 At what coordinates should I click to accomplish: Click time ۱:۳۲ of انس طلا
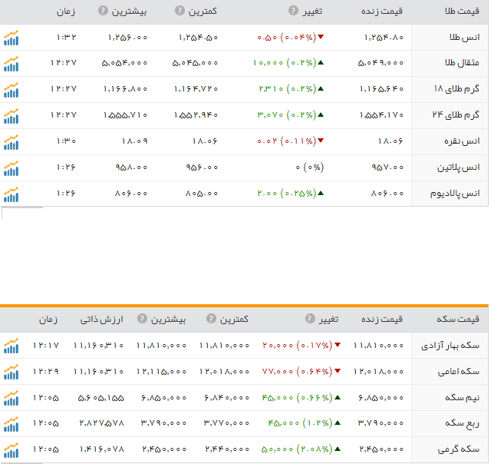[66, 38]
